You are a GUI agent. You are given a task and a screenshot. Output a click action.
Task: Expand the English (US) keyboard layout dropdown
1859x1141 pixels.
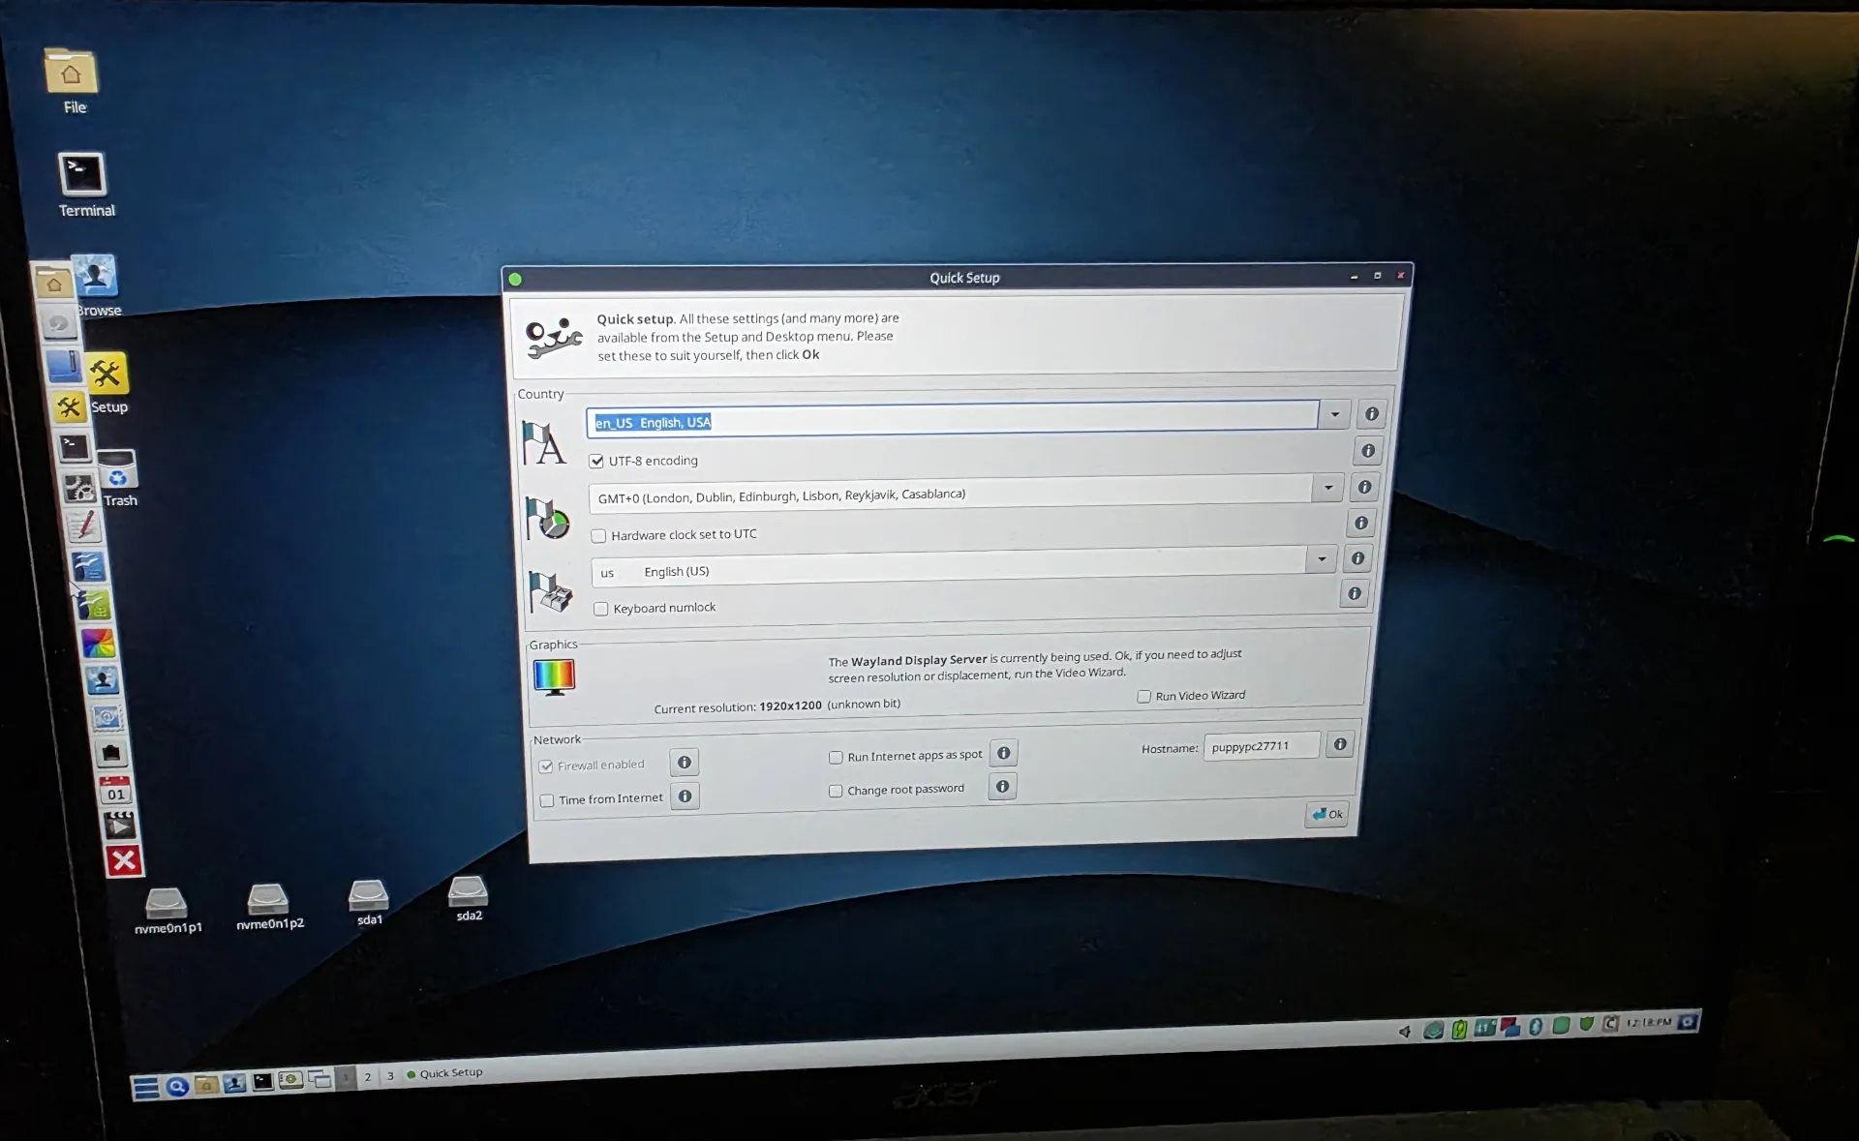[1322, 559]
